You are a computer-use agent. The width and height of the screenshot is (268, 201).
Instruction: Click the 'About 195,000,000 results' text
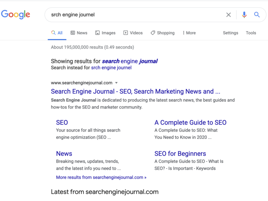92,47
